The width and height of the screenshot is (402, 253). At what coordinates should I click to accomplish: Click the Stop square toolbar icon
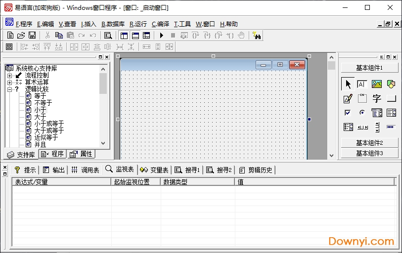click(x=173, y=36)
